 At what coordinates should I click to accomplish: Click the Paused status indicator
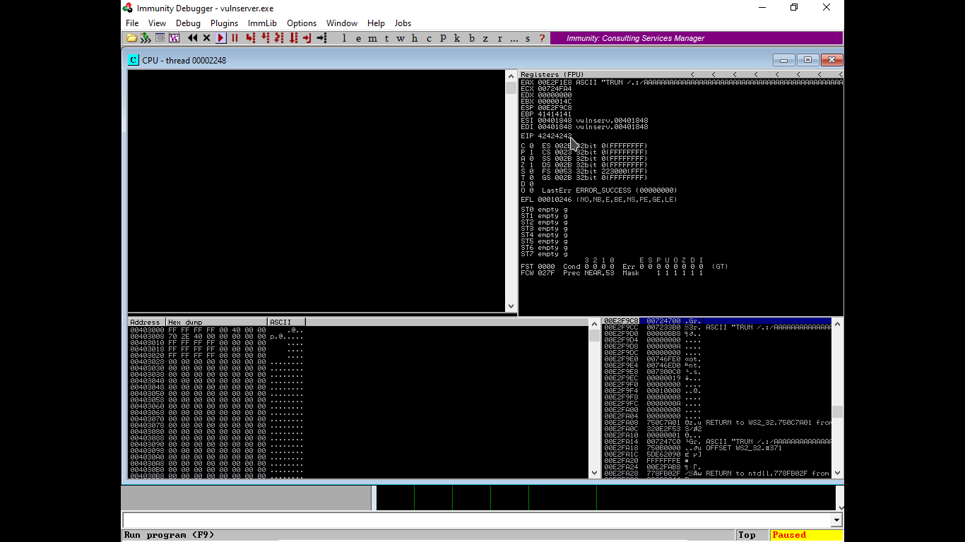click(807, 535)
